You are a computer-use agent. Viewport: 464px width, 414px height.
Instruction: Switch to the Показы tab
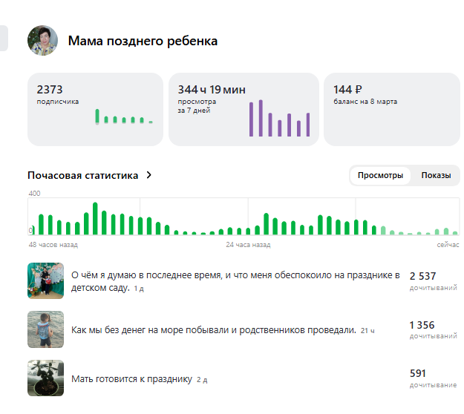(x=436, y=175)
